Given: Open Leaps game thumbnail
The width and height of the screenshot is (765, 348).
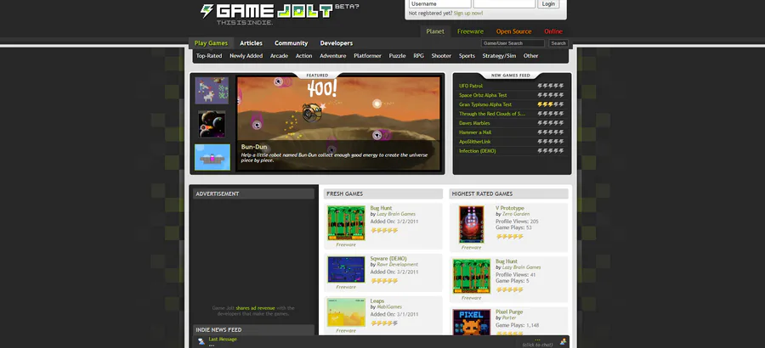Looking at the screenshot, I should click(x=346, y=312).
